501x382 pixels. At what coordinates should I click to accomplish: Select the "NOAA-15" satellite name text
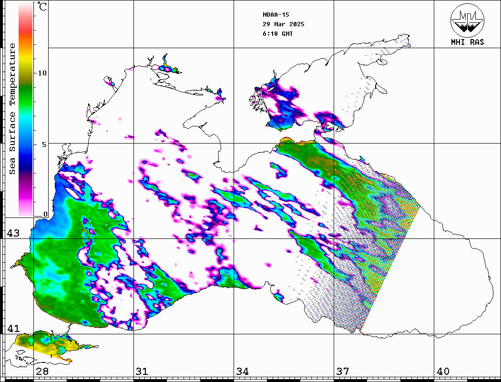(x=276, y=14)
